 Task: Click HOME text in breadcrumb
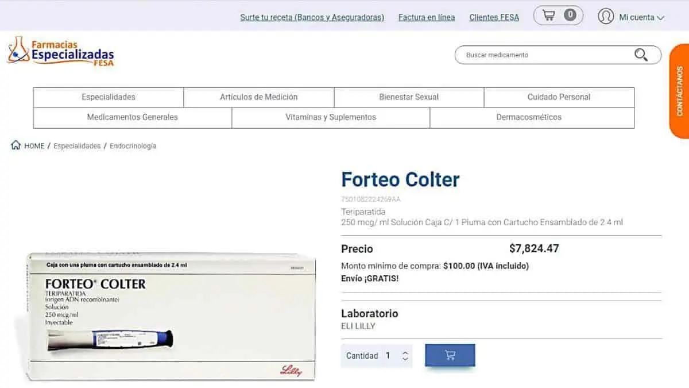point(34,146)
